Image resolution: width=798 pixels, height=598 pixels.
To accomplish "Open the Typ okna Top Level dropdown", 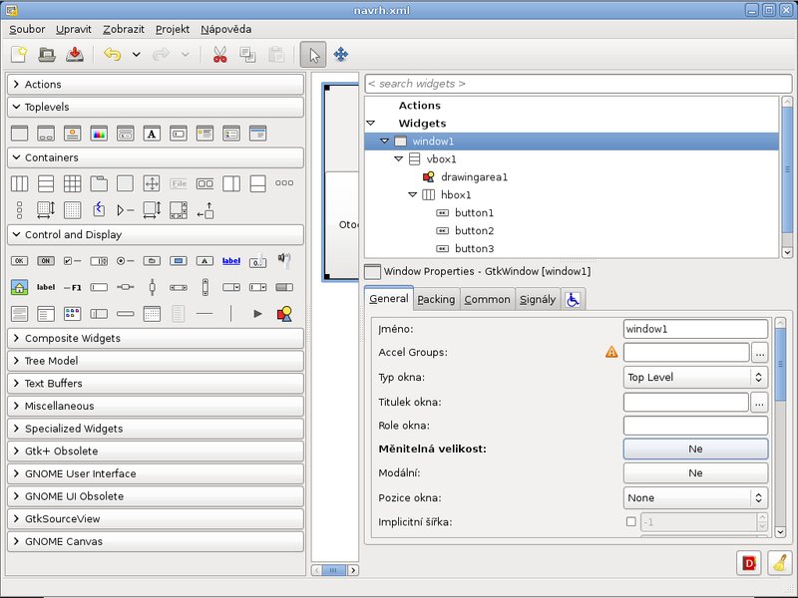I will tap(695, 378).
